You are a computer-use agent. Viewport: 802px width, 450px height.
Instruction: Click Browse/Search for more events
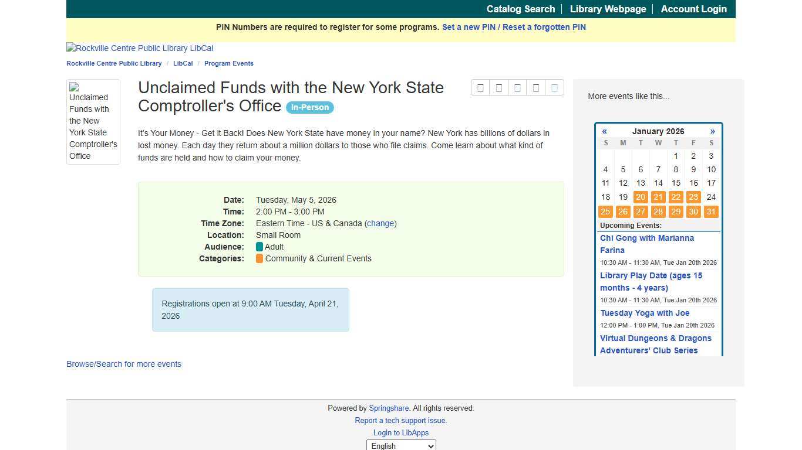tap(124, 364)
